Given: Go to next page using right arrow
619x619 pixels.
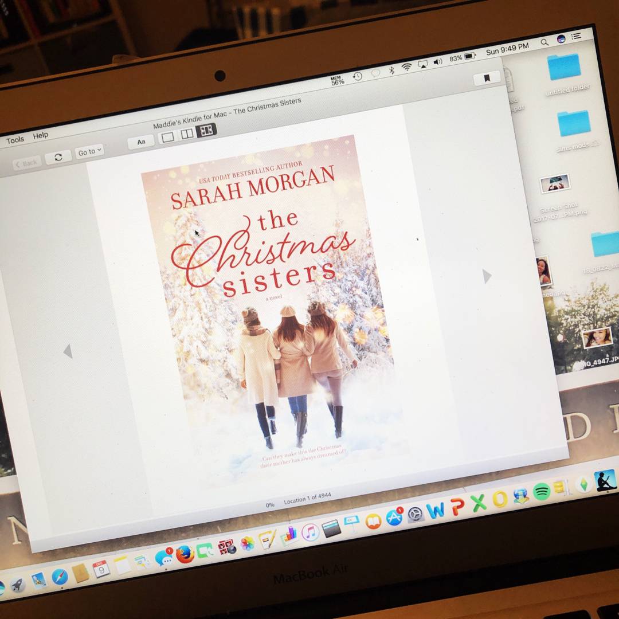Looking at the screenshot, I should pyautogui.click(x=487, y=276).
